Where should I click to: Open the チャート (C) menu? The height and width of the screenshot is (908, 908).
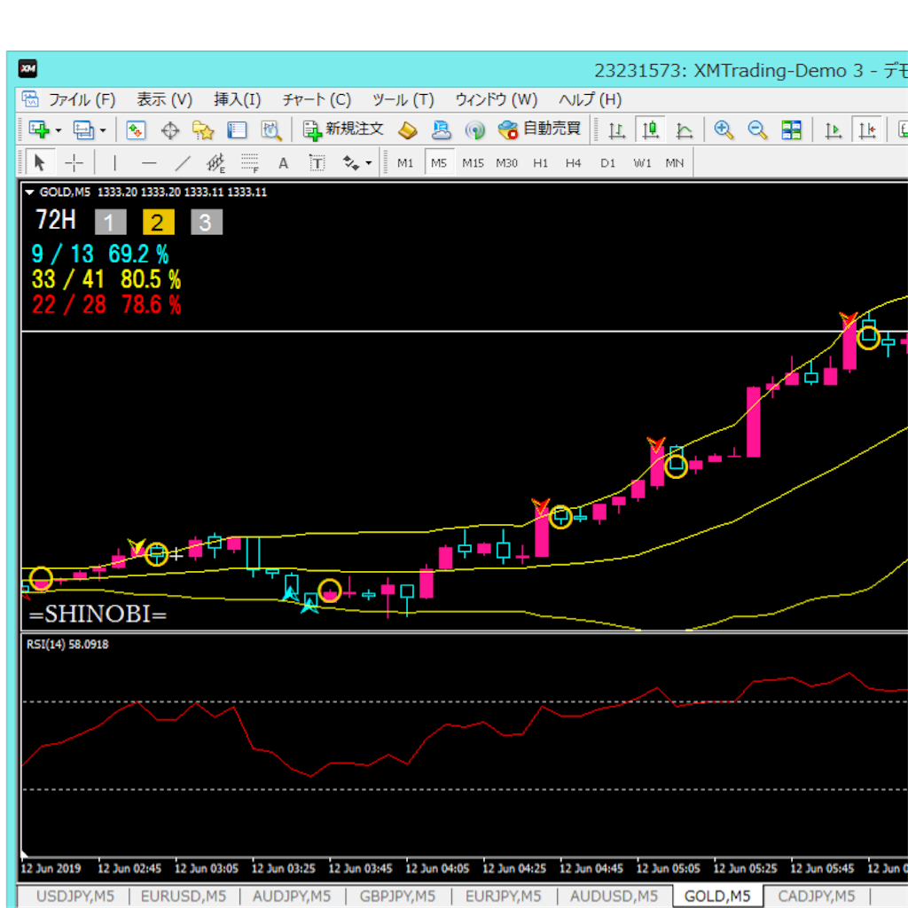(317, 99)
